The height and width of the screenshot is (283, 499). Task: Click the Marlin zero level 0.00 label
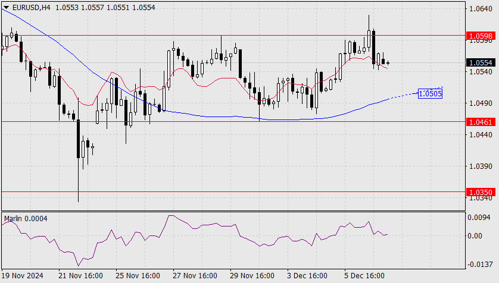coord(475,235)
